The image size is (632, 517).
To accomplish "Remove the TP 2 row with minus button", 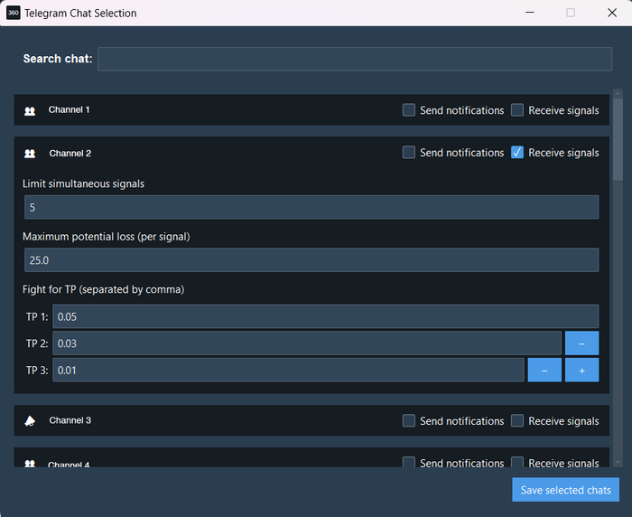I will tap(581, 343).
